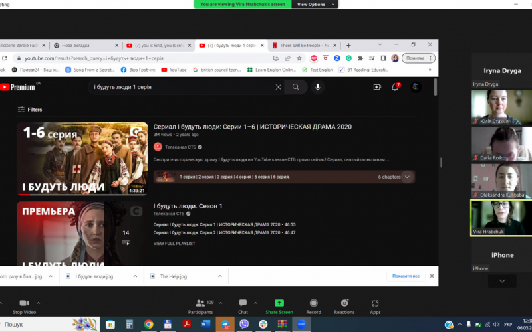This screenshot has height=332, width=532.
Task: Start voice search with the microphone icon
Action: point(318,87)
